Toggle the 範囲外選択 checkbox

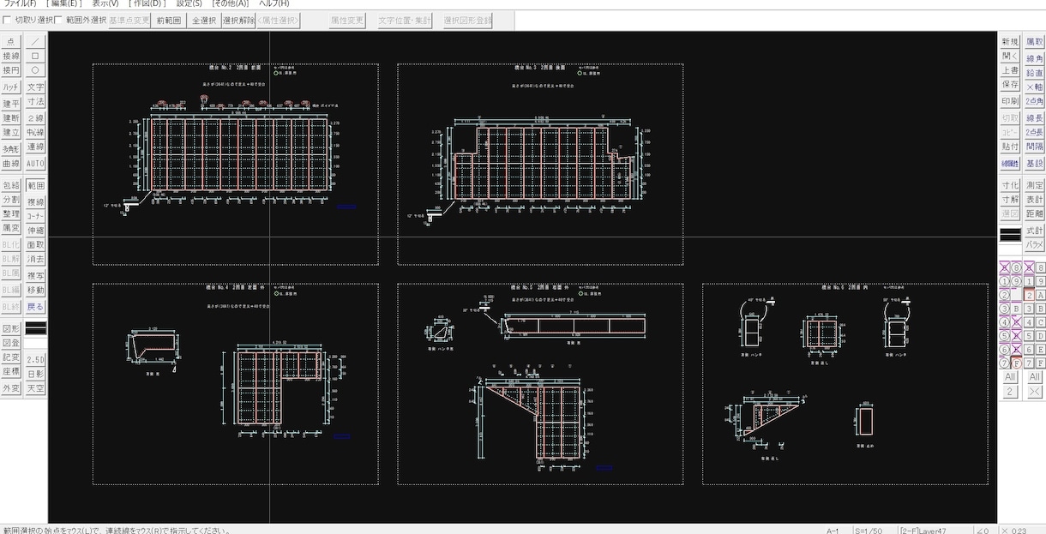coord(60,21)
